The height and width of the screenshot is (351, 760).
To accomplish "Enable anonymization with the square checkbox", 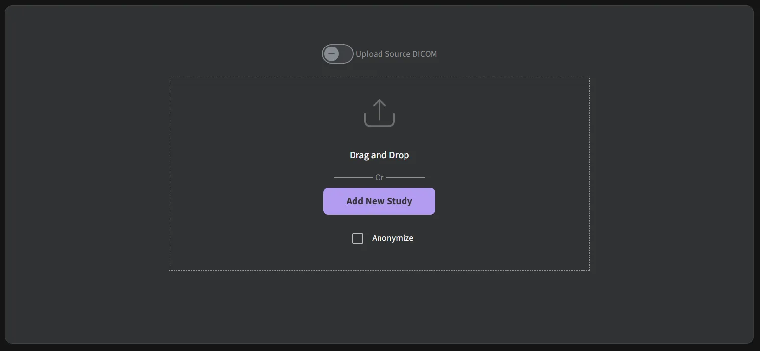I will [x=358, y=238].
